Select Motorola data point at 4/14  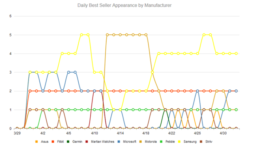120,35
